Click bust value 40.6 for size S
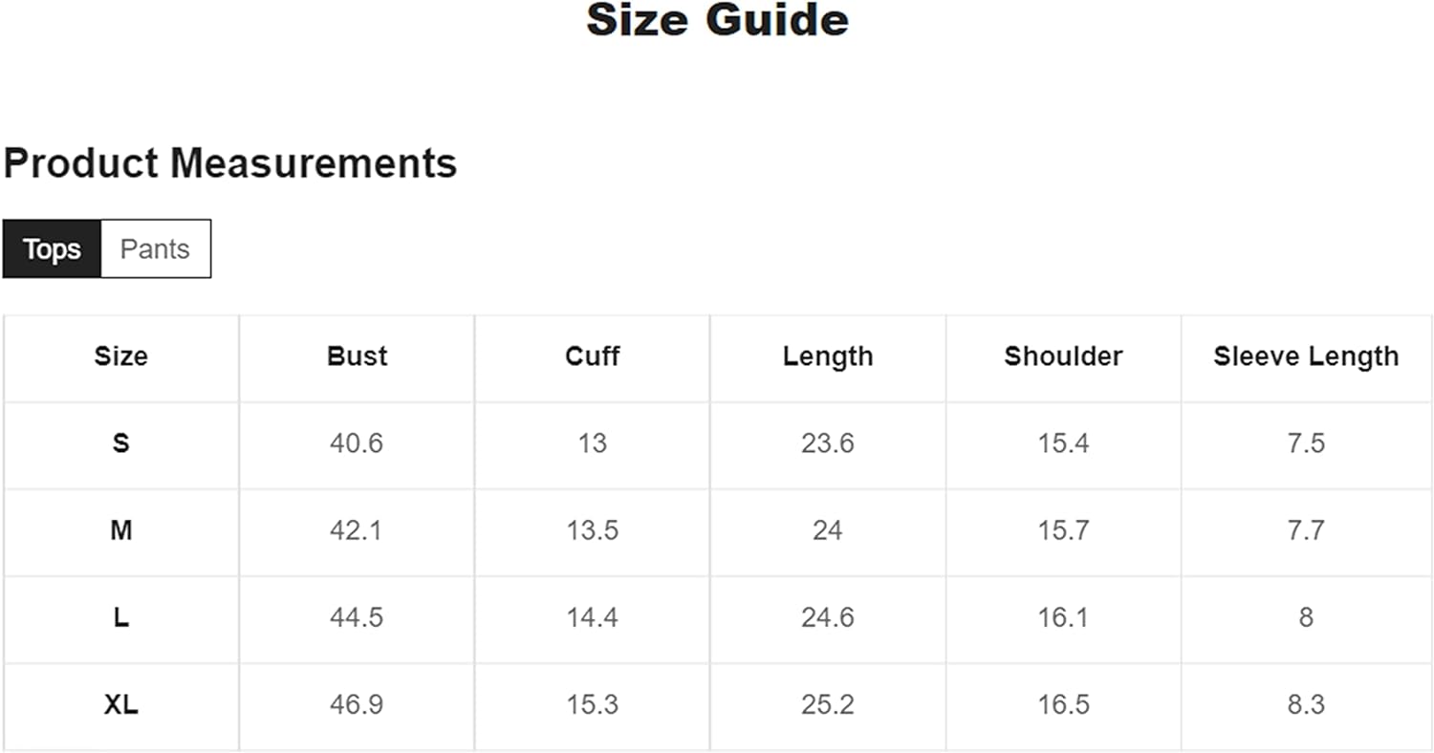The image size is (1434, 753). pos(357,443)
